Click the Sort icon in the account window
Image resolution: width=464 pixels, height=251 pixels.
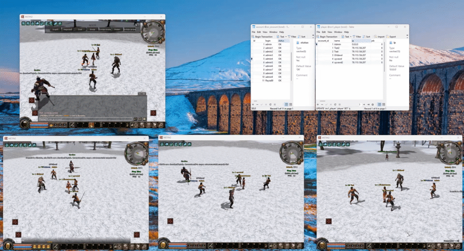(302, 37)
